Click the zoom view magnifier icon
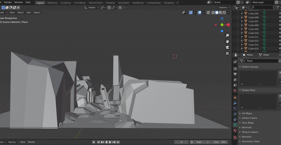The image size is (281, 145). (227, 35)
